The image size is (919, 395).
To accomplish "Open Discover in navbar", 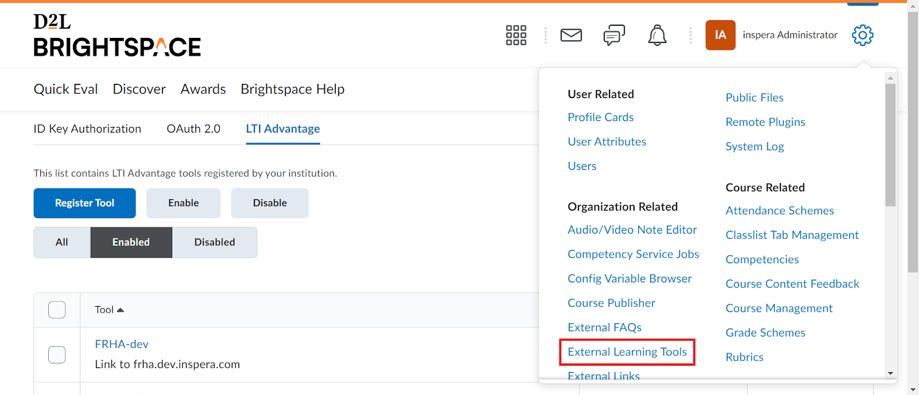I will click(139, 89).
